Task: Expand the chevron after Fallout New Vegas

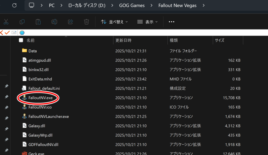Action: pos(204,5)
